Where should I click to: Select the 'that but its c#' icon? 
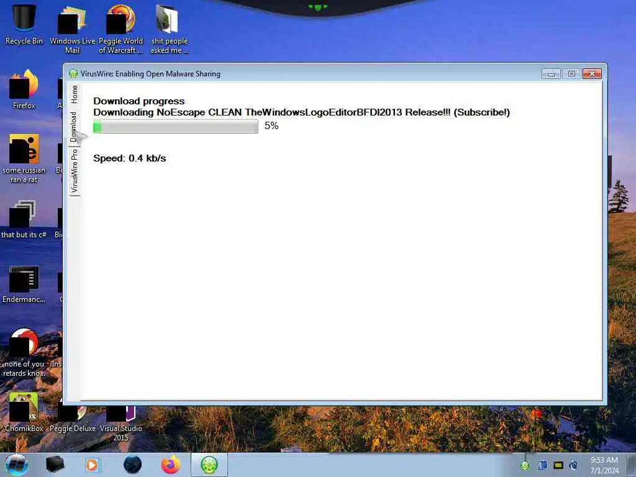click(24, 219)
